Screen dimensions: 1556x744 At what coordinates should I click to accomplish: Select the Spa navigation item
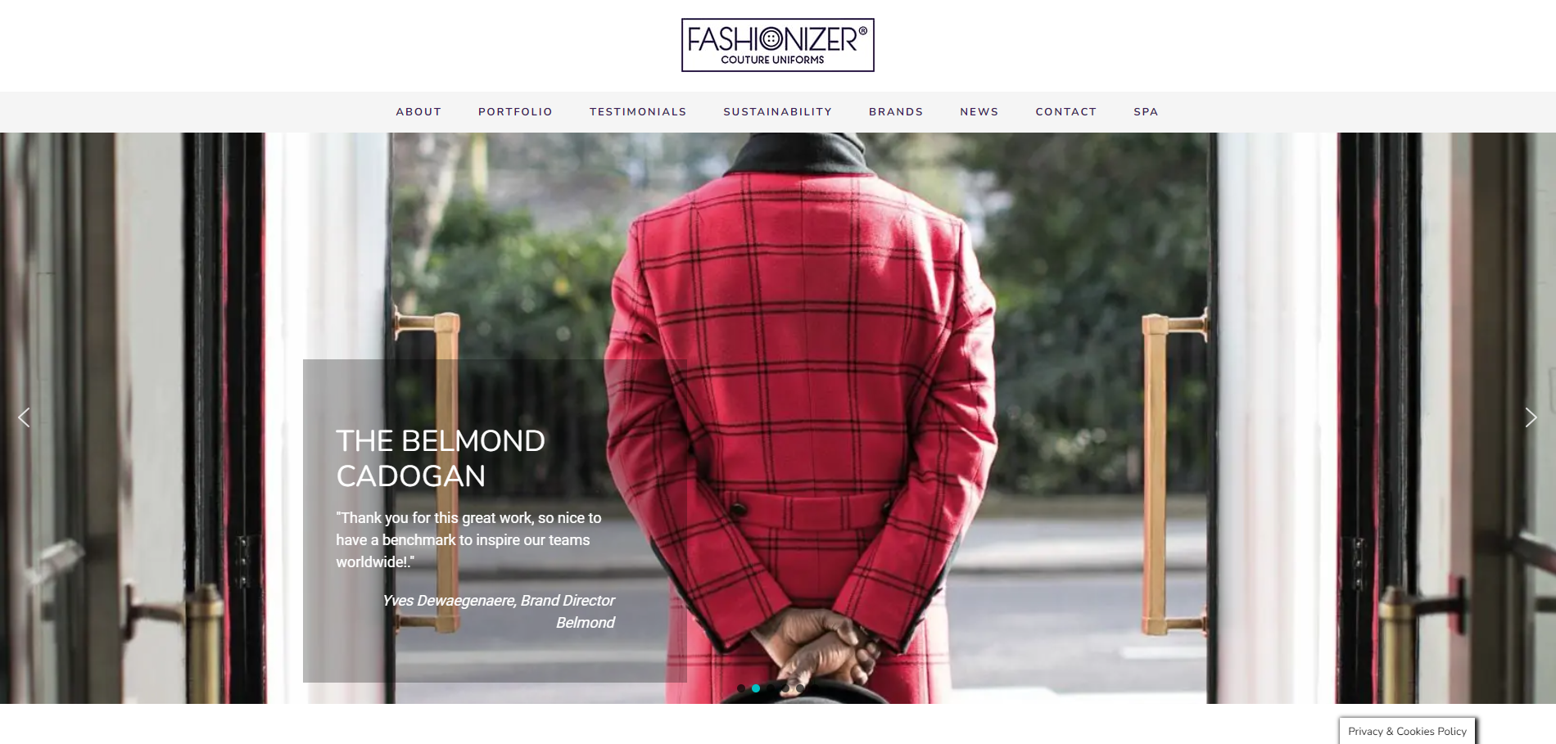coord(1146,112)
